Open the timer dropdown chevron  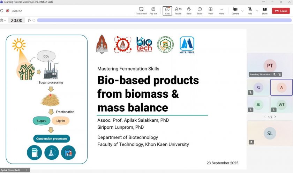5,21
